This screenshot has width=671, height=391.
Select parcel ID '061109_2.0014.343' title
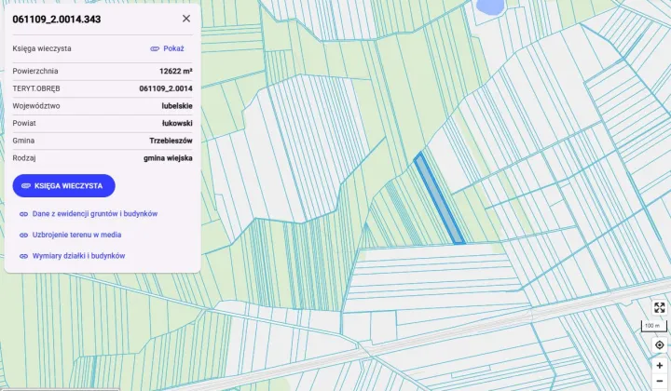[x=57, y=20]
